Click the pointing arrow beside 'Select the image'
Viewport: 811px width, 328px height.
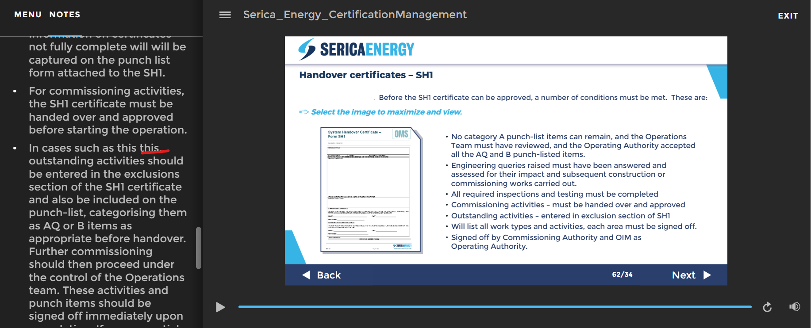point(304,112)
